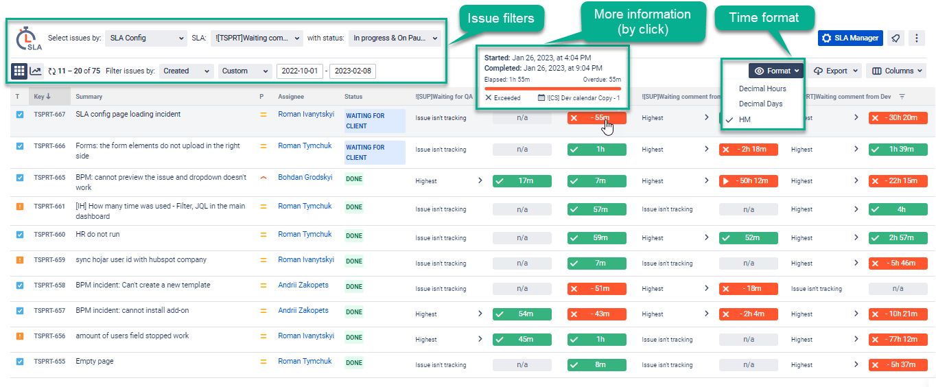Viewport: 936px width, 387px height.
Task: Click the green 2h 57m SLA cell
Action: tap(898, 238)
